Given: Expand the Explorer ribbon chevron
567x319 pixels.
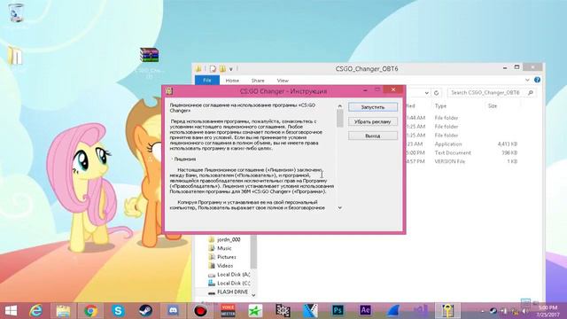Looking at the screenshot, I should click(x=527, y=80).
